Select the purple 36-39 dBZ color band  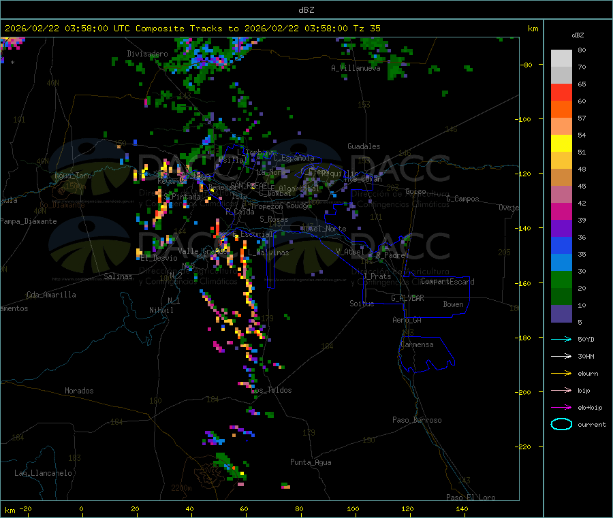561,229
